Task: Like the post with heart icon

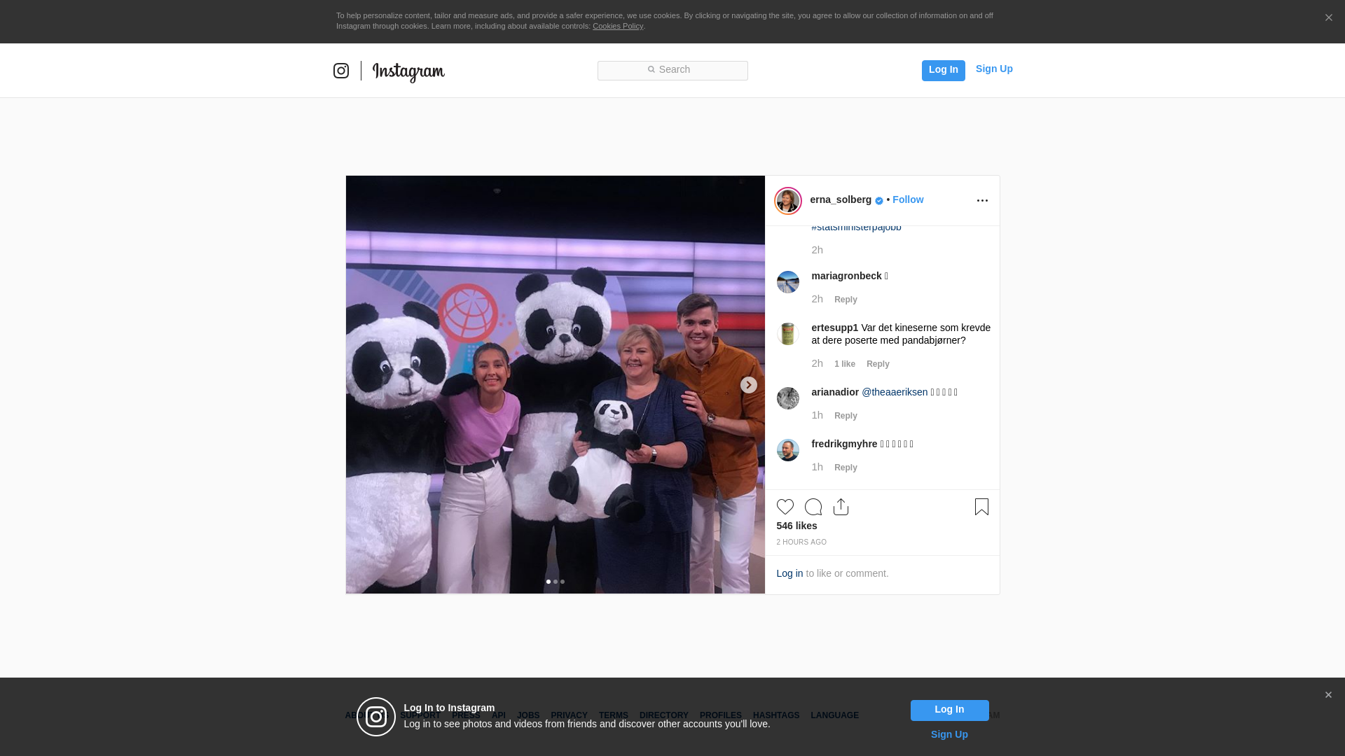Action: tap(785, 507)
